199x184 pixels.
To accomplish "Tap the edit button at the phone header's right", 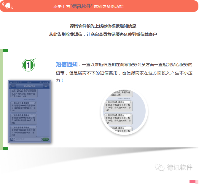I will (46, 86).
